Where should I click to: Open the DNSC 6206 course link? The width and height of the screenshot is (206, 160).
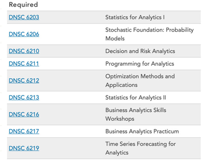[x=24, y=34]
